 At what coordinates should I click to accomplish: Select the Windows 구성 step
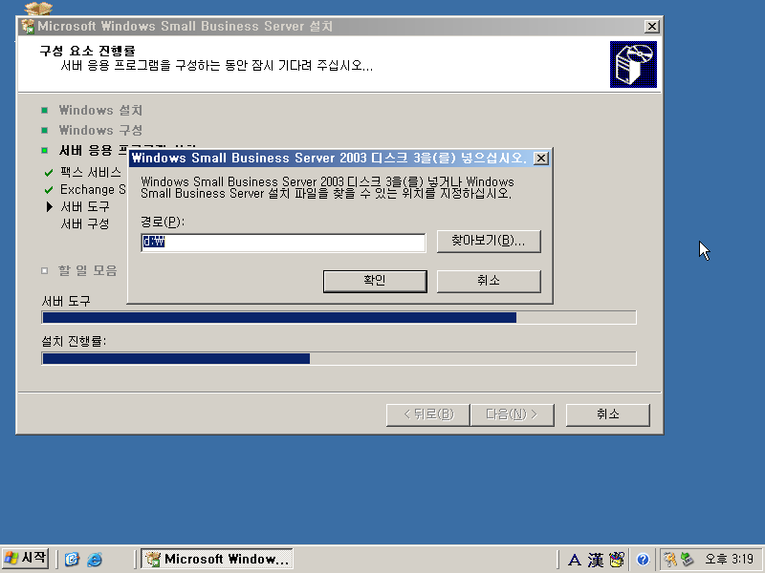(100, 130)
